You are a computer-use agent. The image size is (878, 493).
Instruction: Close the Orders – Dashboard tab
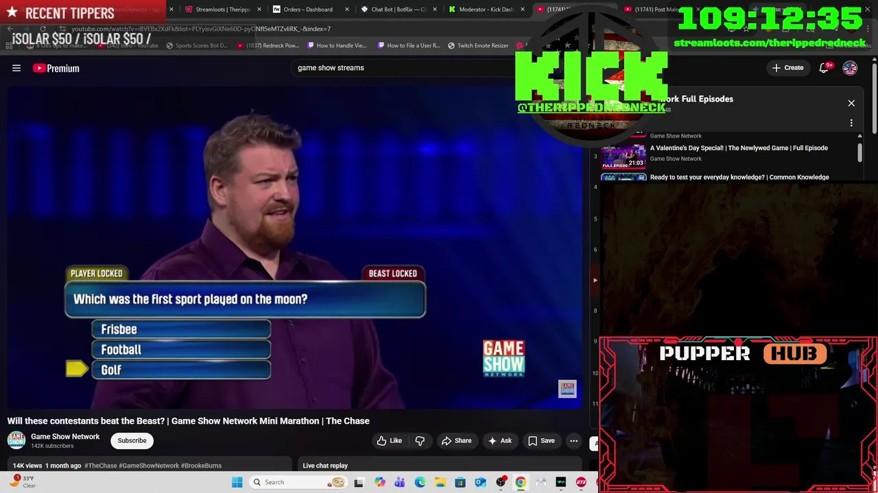346,10
